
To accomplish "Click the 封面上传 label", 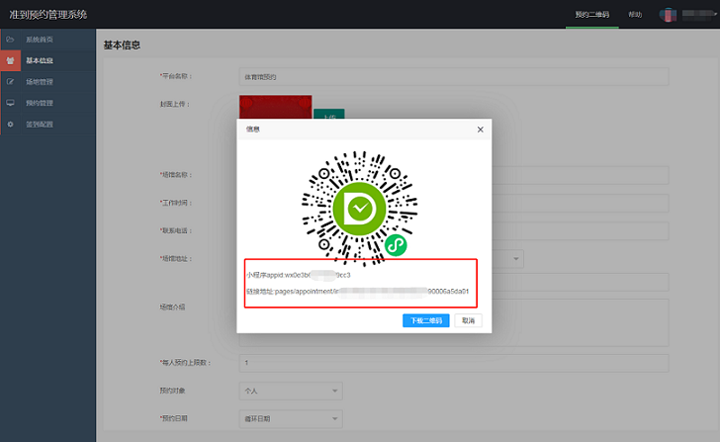I will (x=175, y=104).
